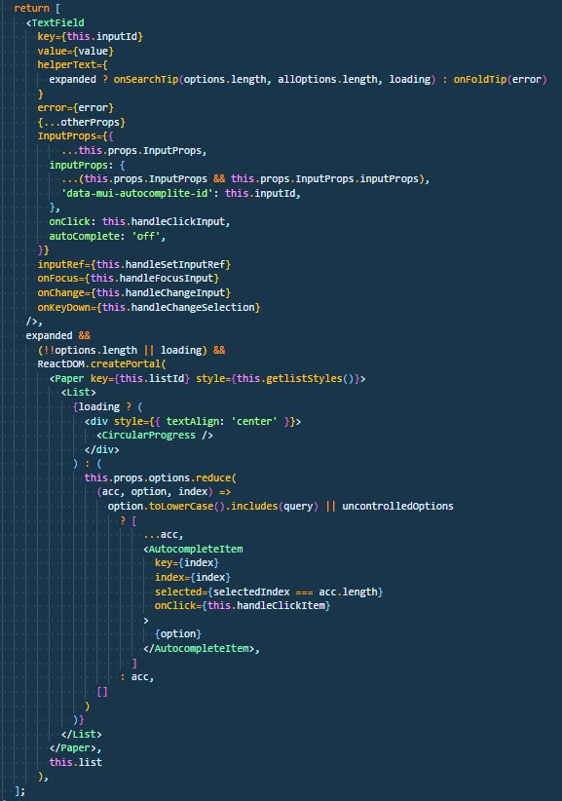Click the 'onKeyDown={this.handleChangeSelection}' line
The image size is (562, 801).
149,307
